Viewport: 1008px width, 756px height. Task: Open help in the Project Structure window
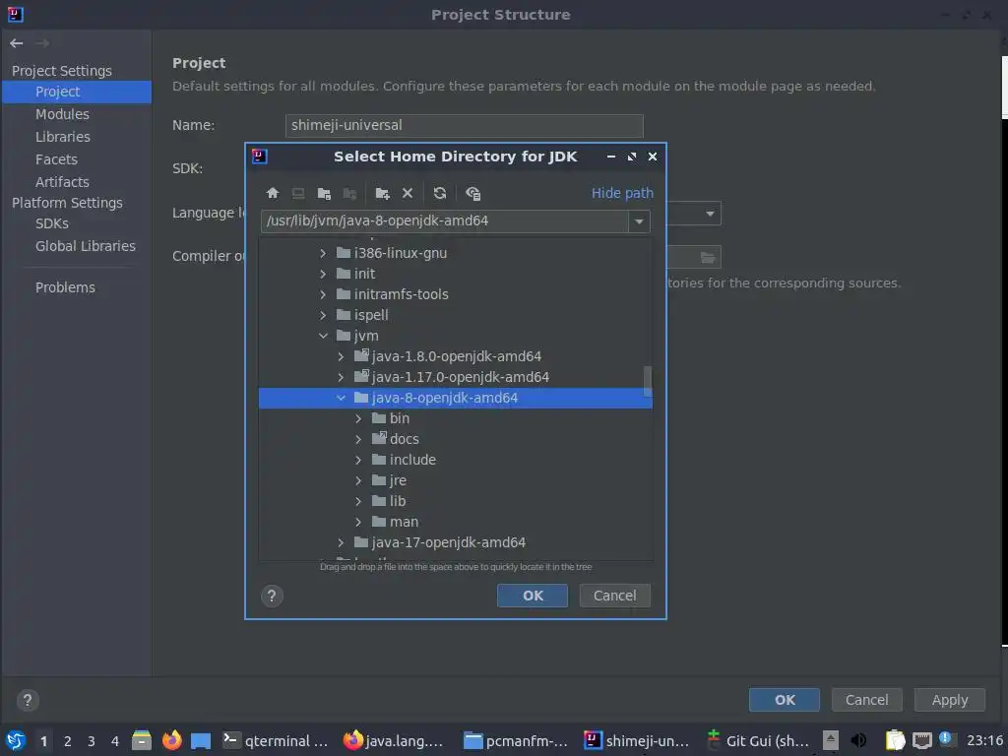pyautogui.click(x=27, y=700)
